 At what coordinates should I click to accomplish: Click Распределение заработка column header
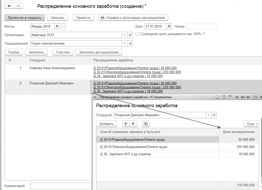(x=176, y=60)
